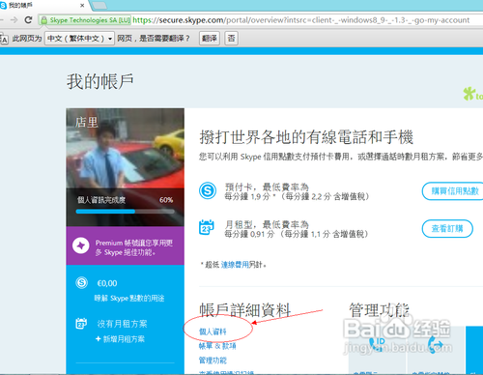Click the 60% completion value
This screenshot has width=483, height=375.
[166, 200]
